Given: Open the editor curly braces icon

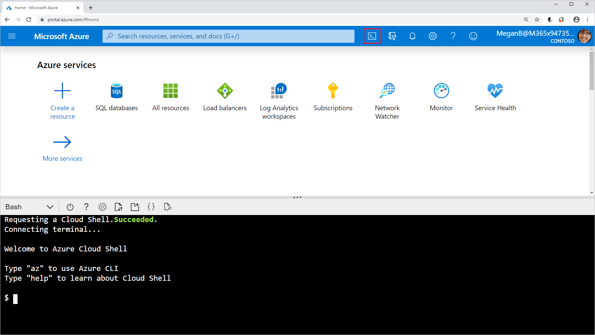Looking at the screenshot, I should tap(151, 207).
